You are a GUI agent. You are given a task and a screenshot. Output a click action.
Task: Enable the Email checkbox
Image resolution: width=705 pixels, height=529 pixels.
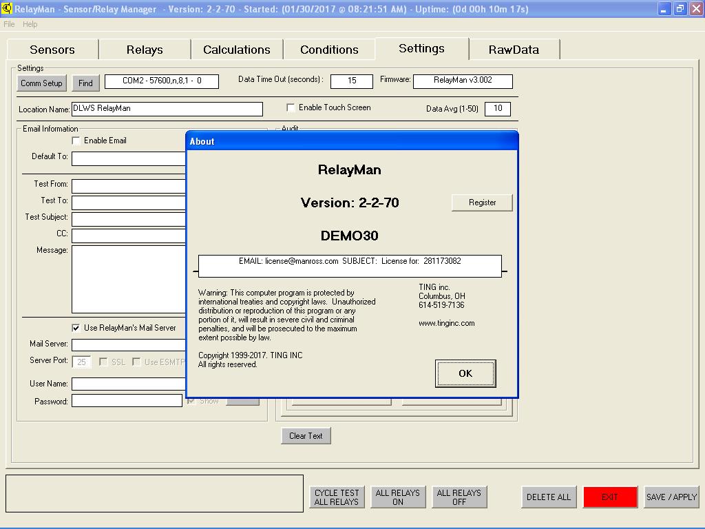pos(76,141)
